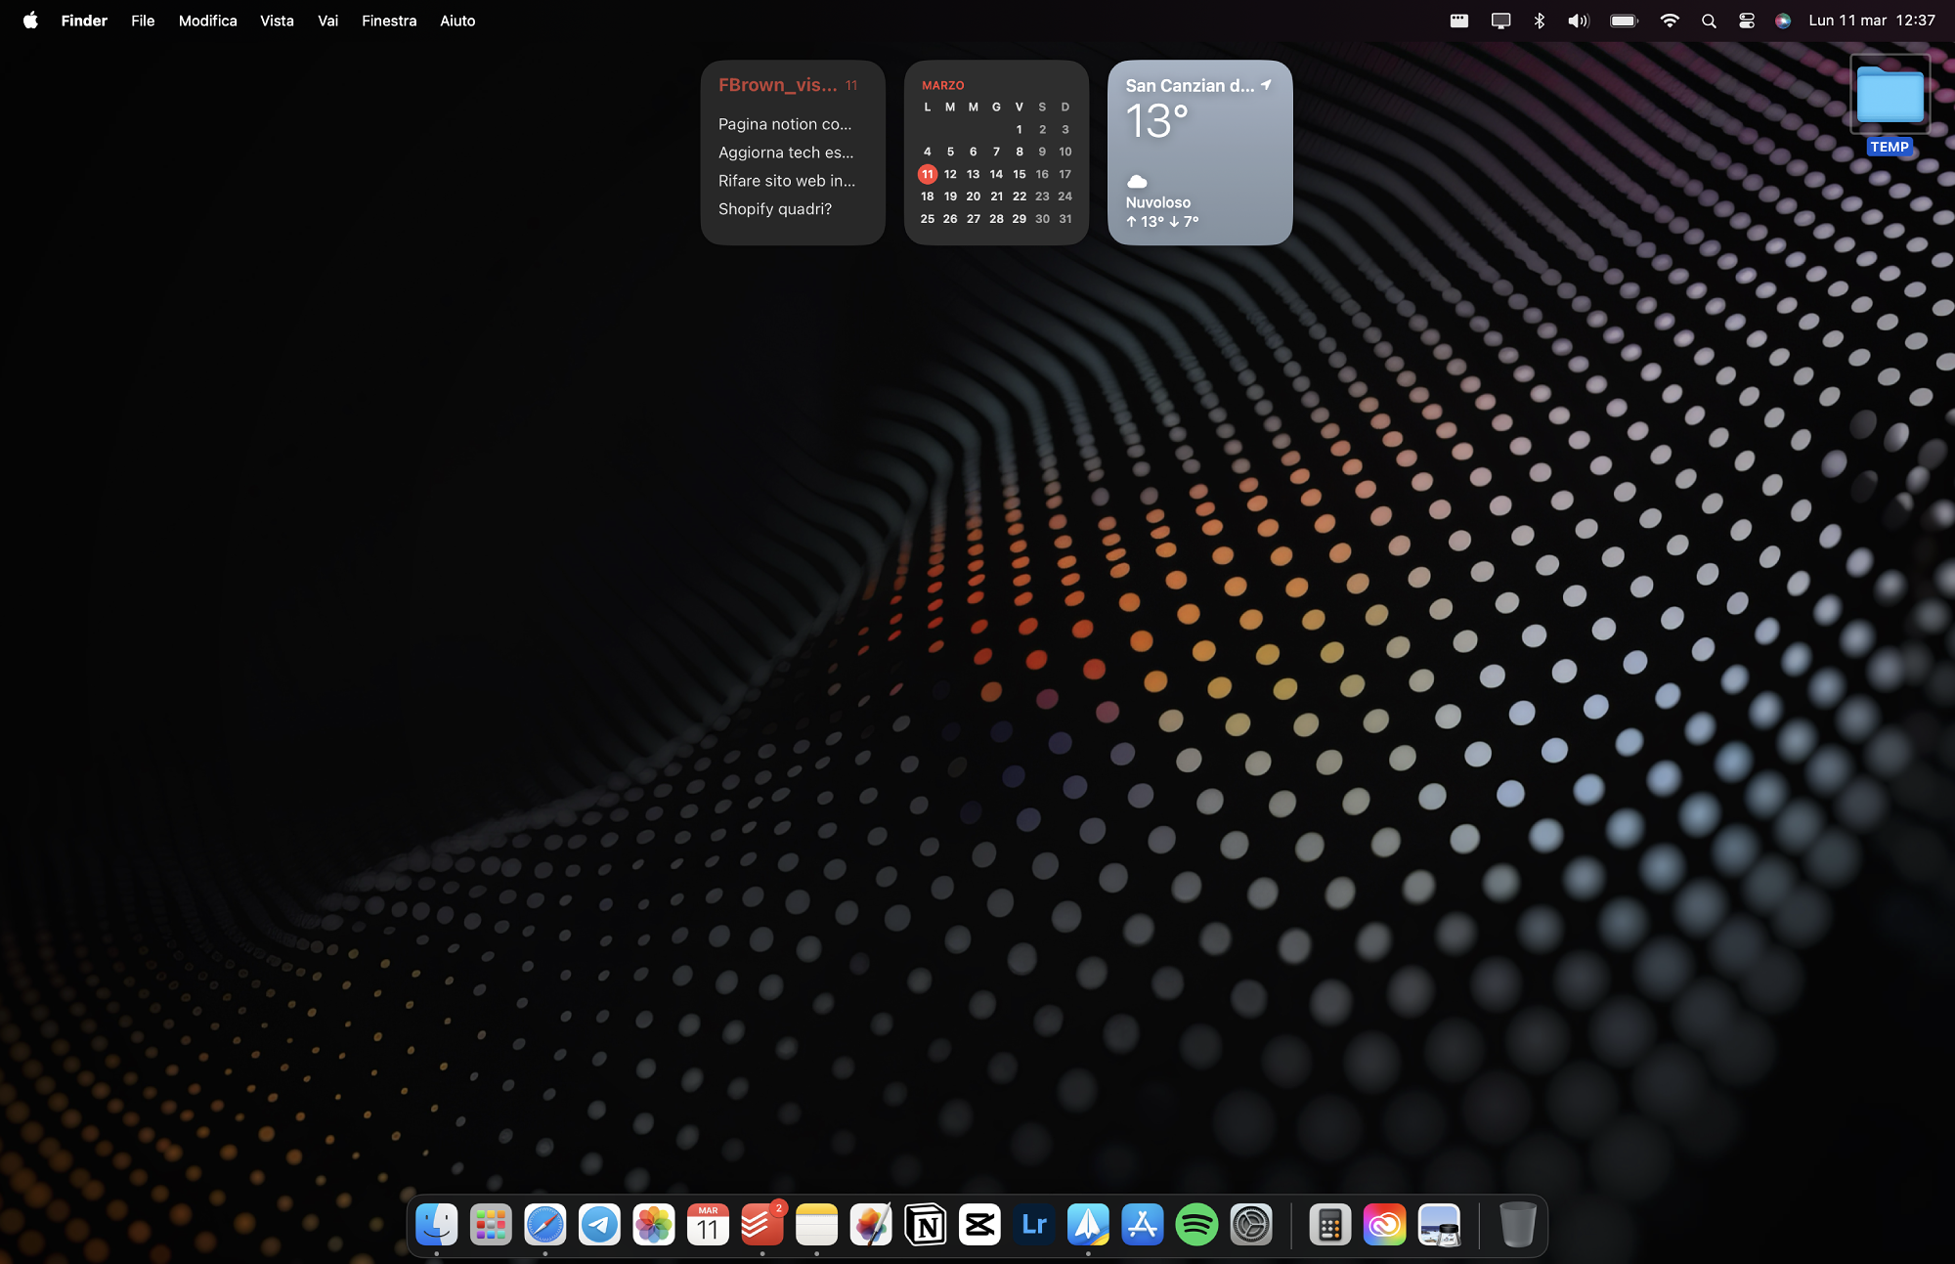Open the Modifica menu
Screen dimensions: 1955x1264
[207, 21]
